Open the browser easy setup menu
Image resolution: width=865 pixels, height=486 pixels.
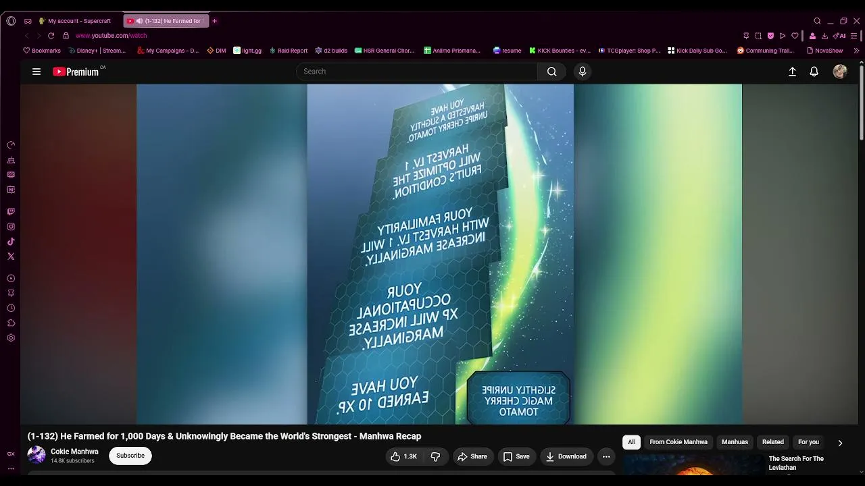[x=854, y=36]
